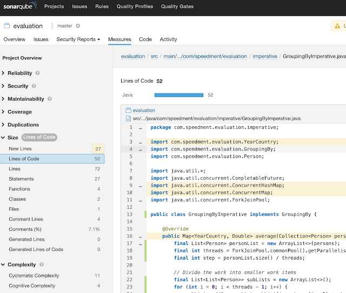Screen dimensions: 346x293
Task: Open Quality Gates in top navigation
Action: coord(177,6)
